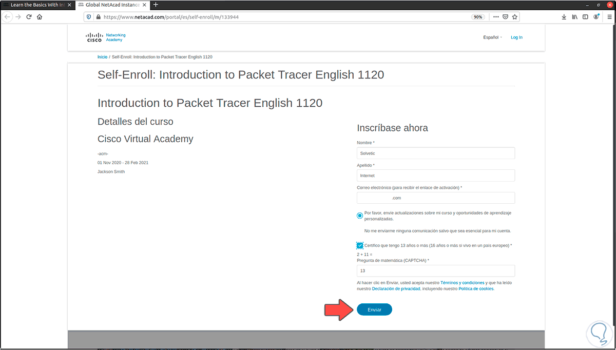
Task: Toggle the age certification checkbox
Action: click(360, 246)
